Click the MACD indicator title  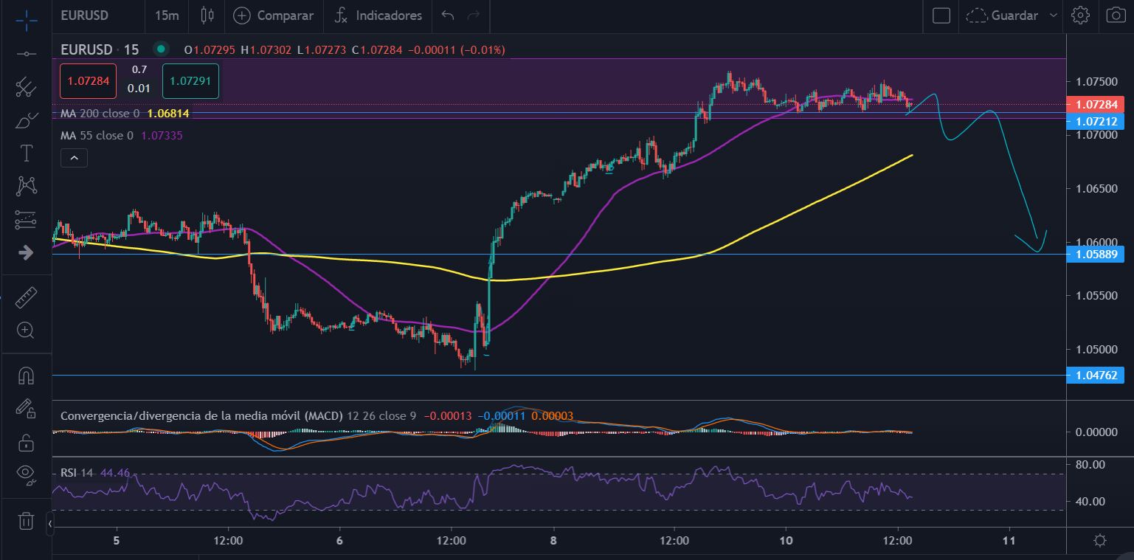pos(201,416)
